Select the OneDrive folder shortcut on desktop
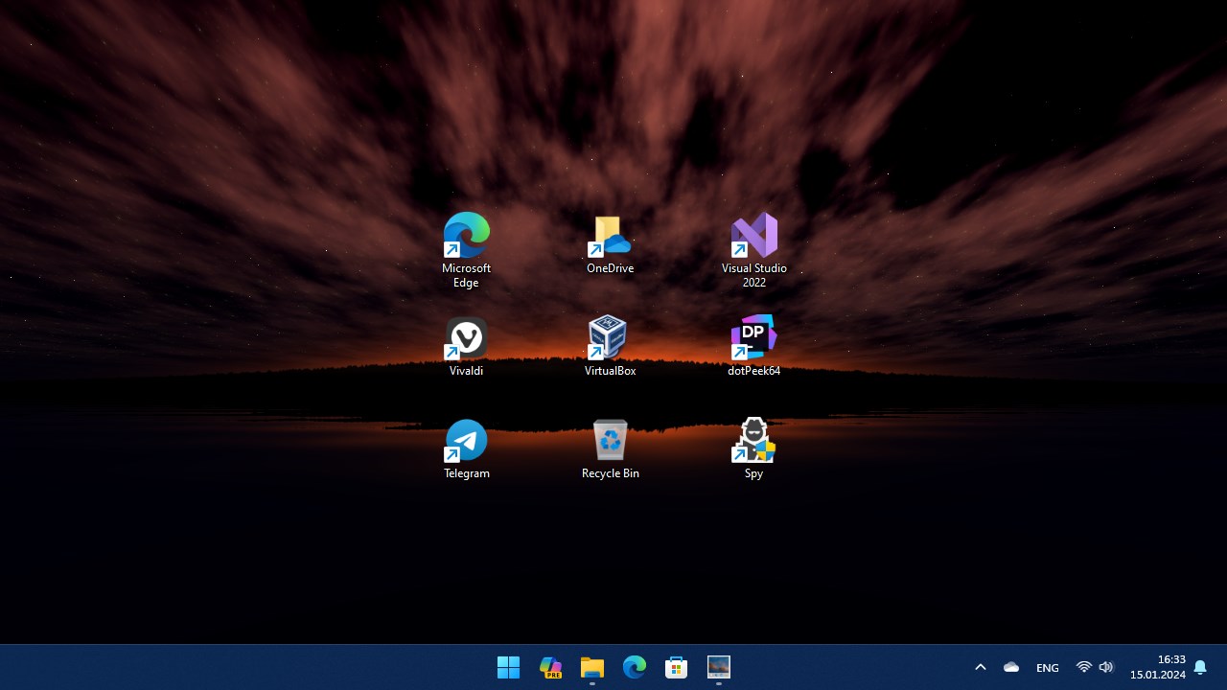The image size is (1227, 690). [x=611, y=244]
